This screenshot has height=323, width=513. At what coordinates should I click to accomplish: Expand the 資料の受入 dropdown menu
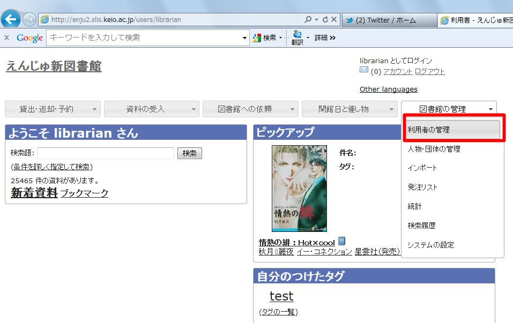pyautogui.click(x=152, y=109)
